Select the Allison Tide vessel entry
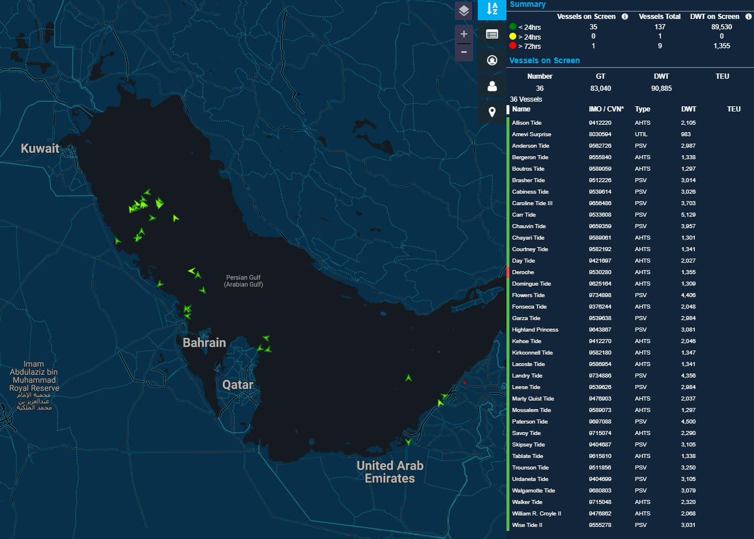 pos(528,122)
